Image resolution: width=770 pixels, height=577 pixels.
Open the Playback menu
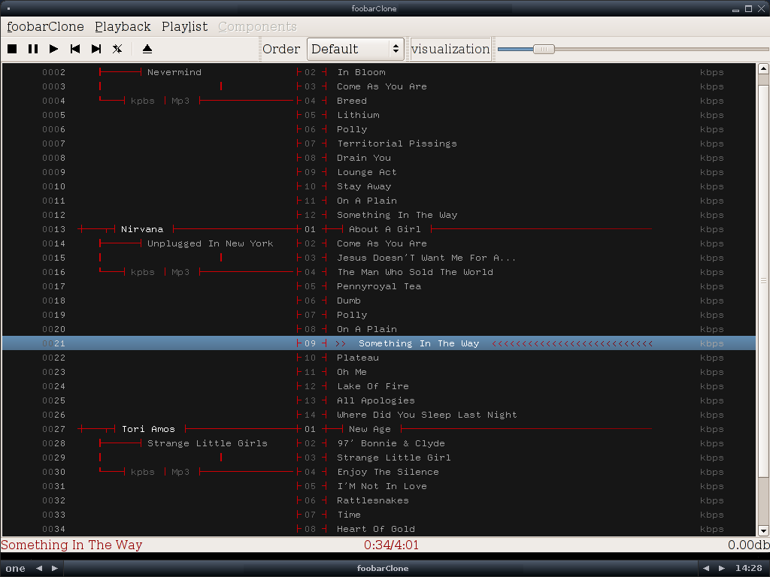click(x=123, y=26)
